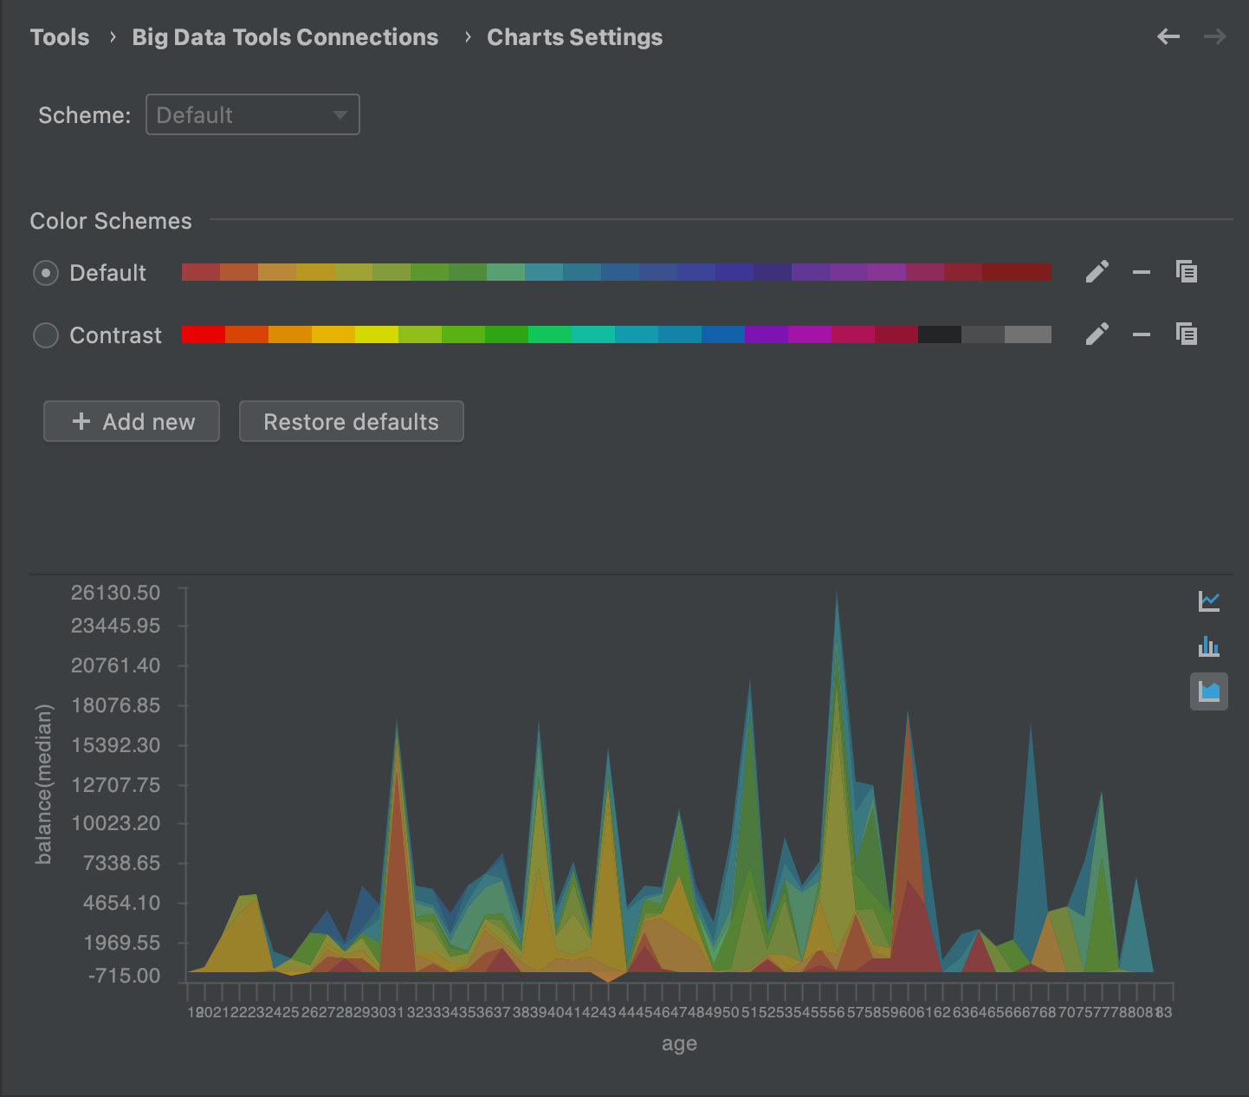
Task: Open Big Data Tools Connections breadcrumb
Action: [x=285, y=36]
